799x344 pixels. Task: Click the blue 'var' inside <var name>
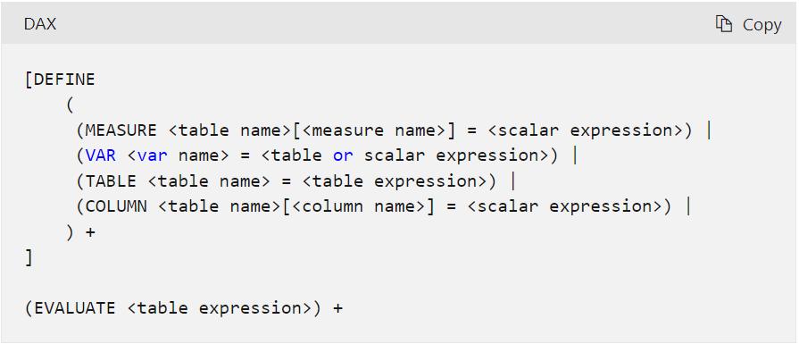tap(152, 156)
